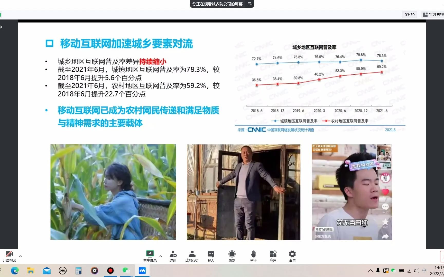Open the Dell app in taskbar

point(63,271)
